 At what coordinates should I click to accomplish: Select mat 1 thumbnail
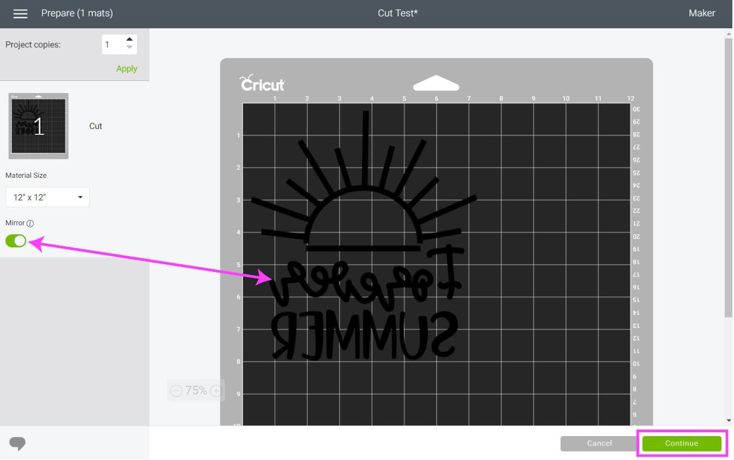point(39,126)
